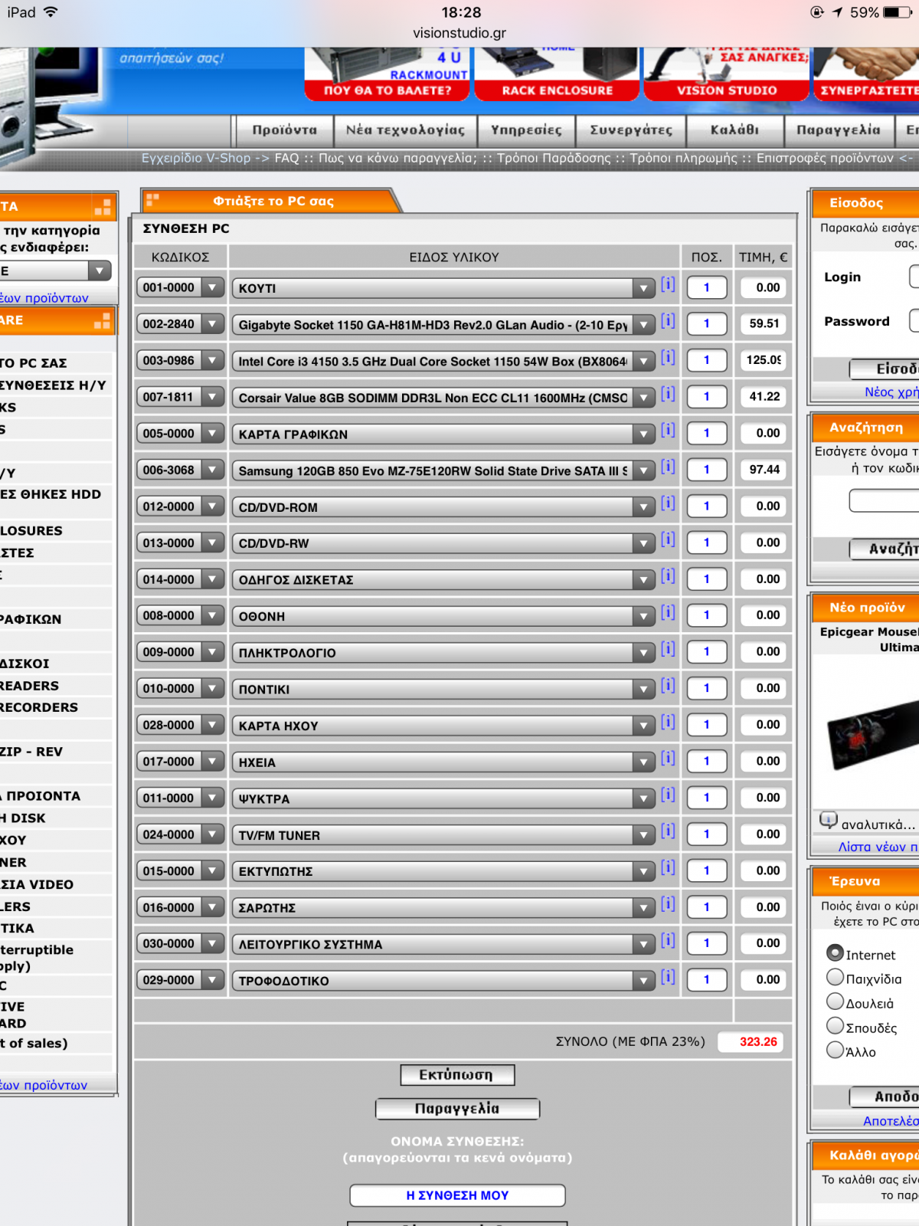Image resolution: width=919 pixels, height=1226 pixels.
Task: Open the code dropdown showing 028-0000
Action: tap(181, 725)
